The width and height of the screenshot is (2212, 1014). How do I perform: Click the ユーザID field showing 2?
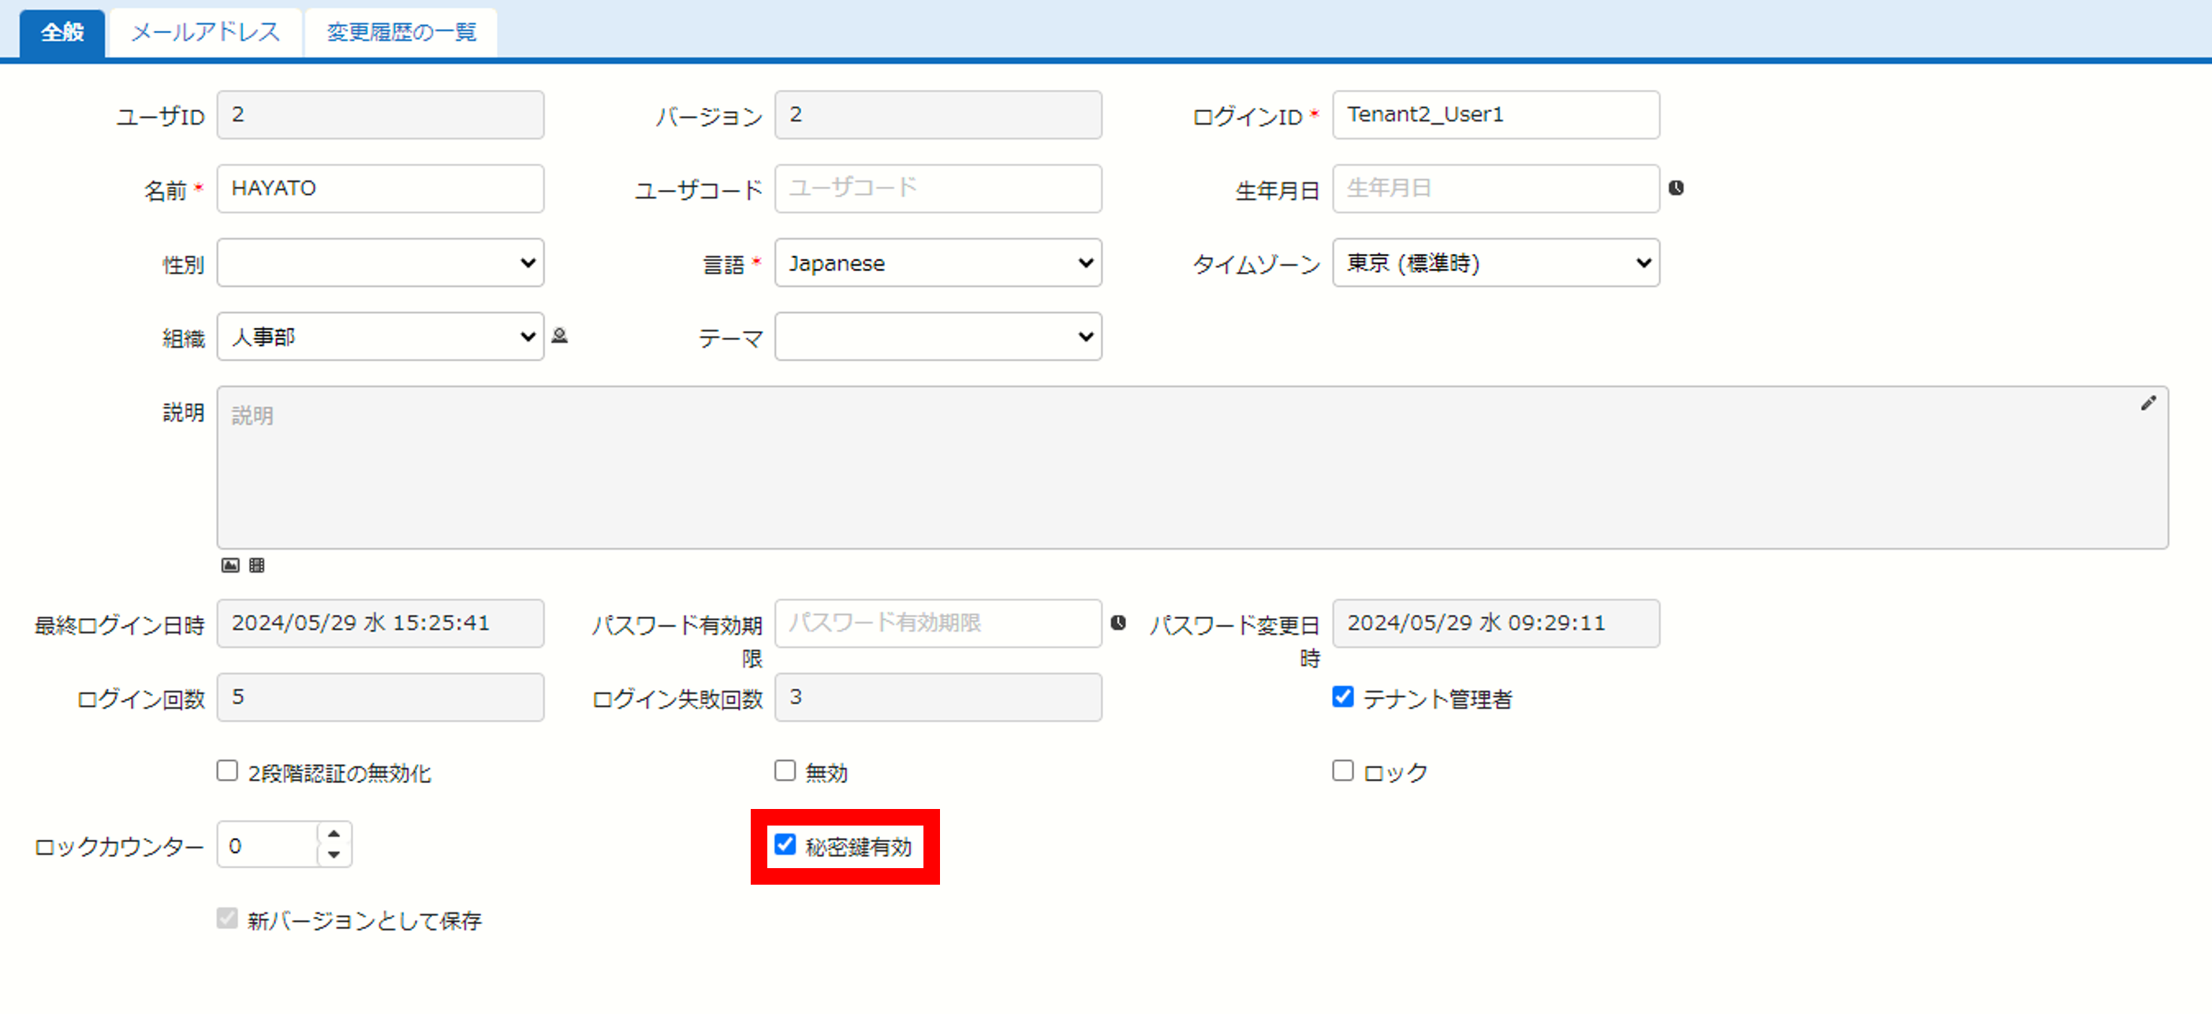coord(380,115)
